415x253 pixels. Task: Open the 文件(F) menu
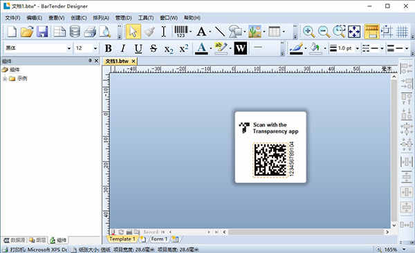12,18
